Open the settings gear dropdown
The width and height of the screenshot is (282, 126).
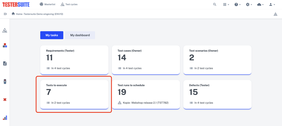pos(249,4)
